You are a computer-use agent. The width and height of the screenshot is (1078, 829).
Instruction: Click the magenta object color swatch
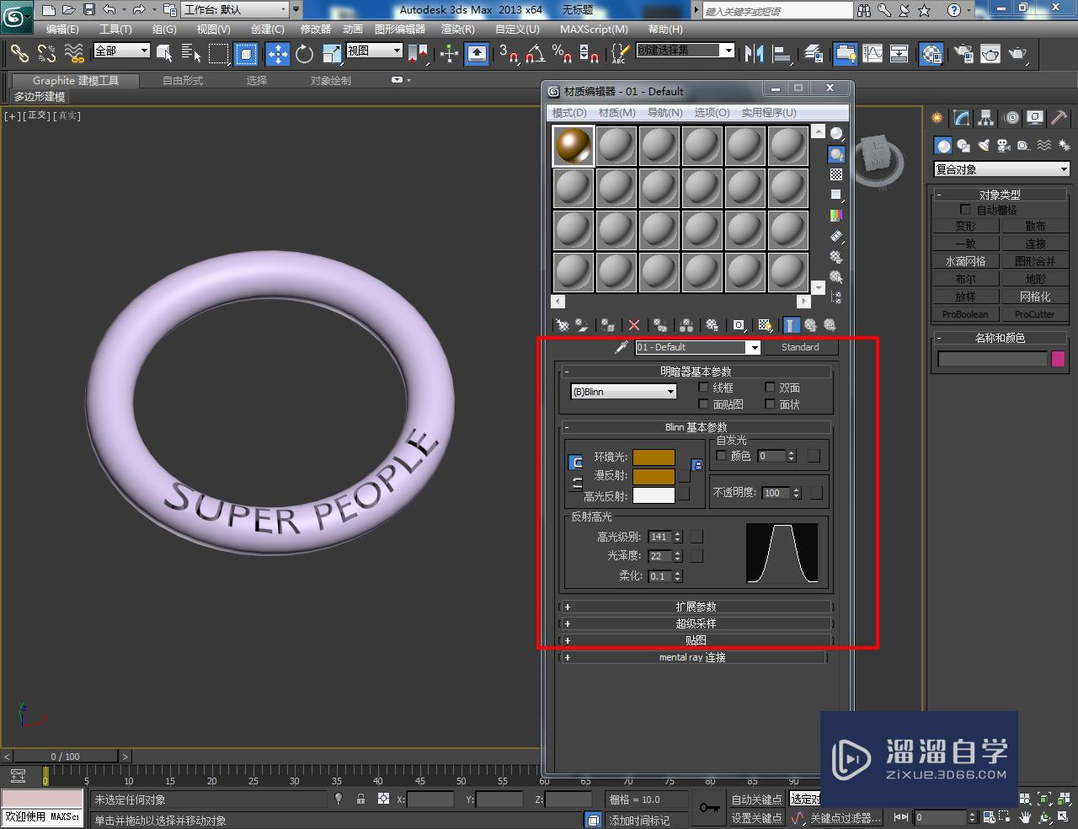[1059, 359]
